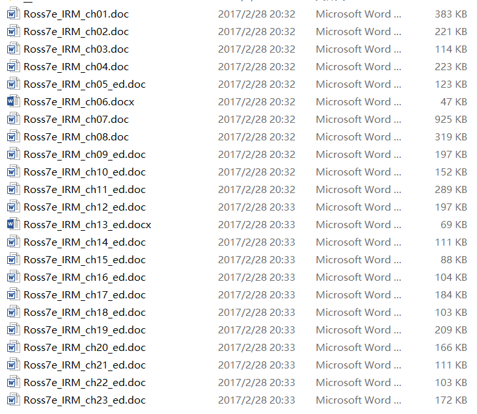Click the file name Ross7e_IRM_ch02.doc
Screen dimensions: 477x414
[76, 32]
